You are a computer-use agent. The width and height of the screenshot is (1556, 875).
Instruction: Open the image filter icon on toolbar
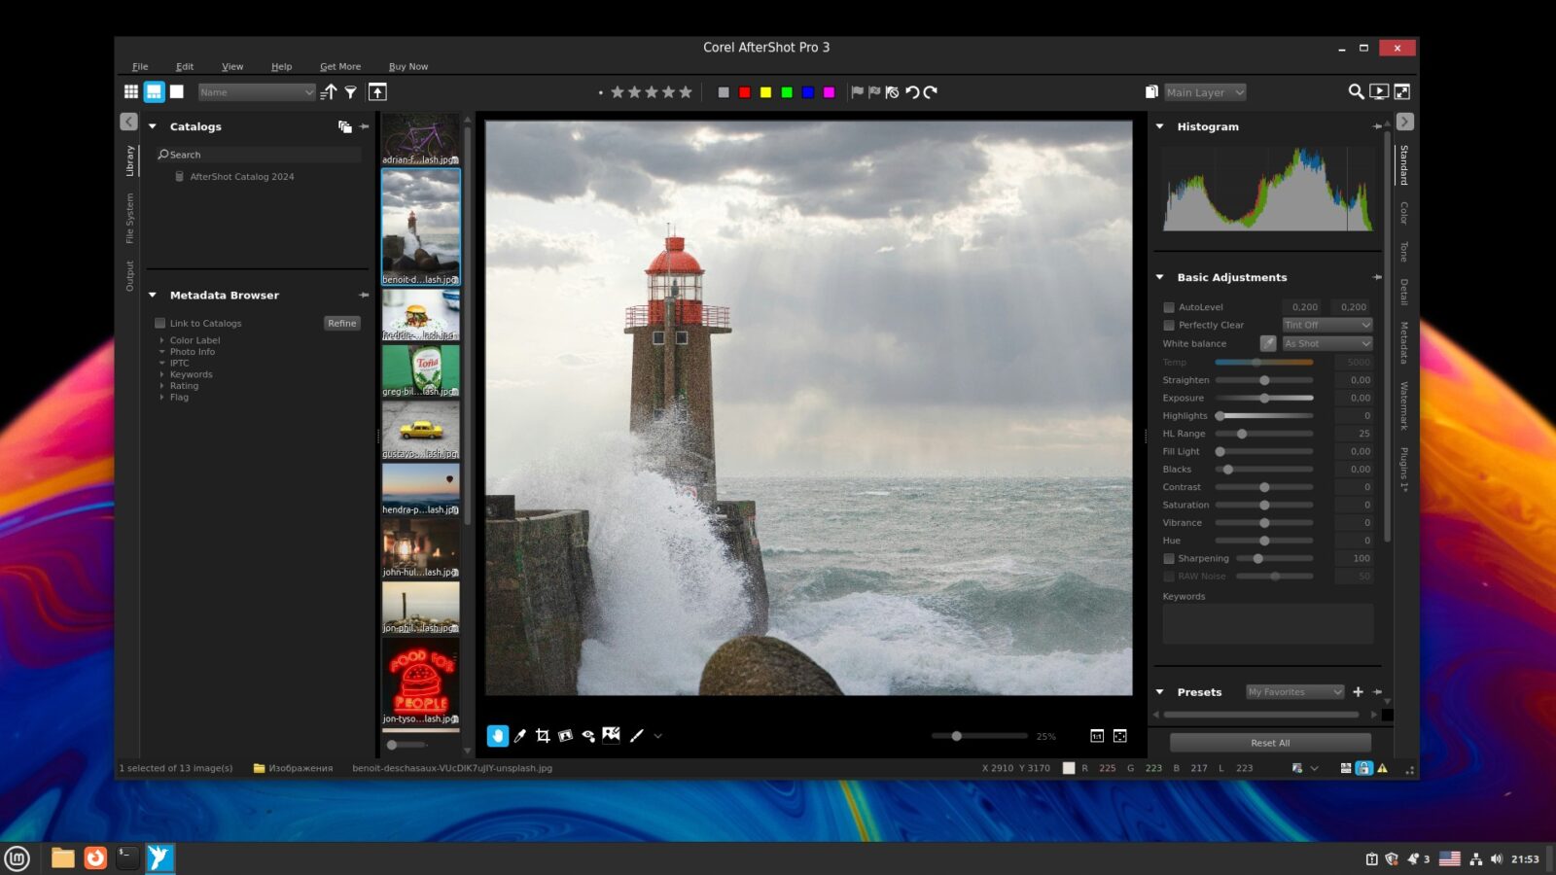[x=350, y=91]
